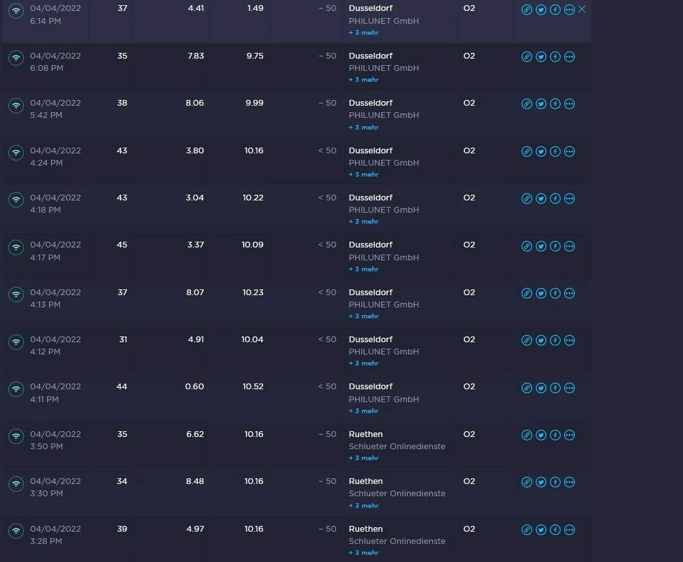Copy link for the 4:18 PM result
Viewport: 683px width, 562px height.
click(x=527, y=199)
